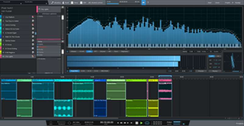Click the stop button in transport
Screen dimensions: 244x126
pyautogui.click(x=137, y=123)
